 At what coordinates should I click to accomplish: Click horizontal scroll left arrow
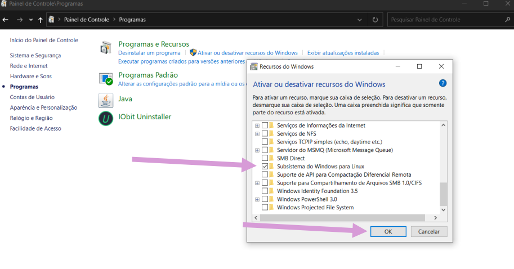256,218
